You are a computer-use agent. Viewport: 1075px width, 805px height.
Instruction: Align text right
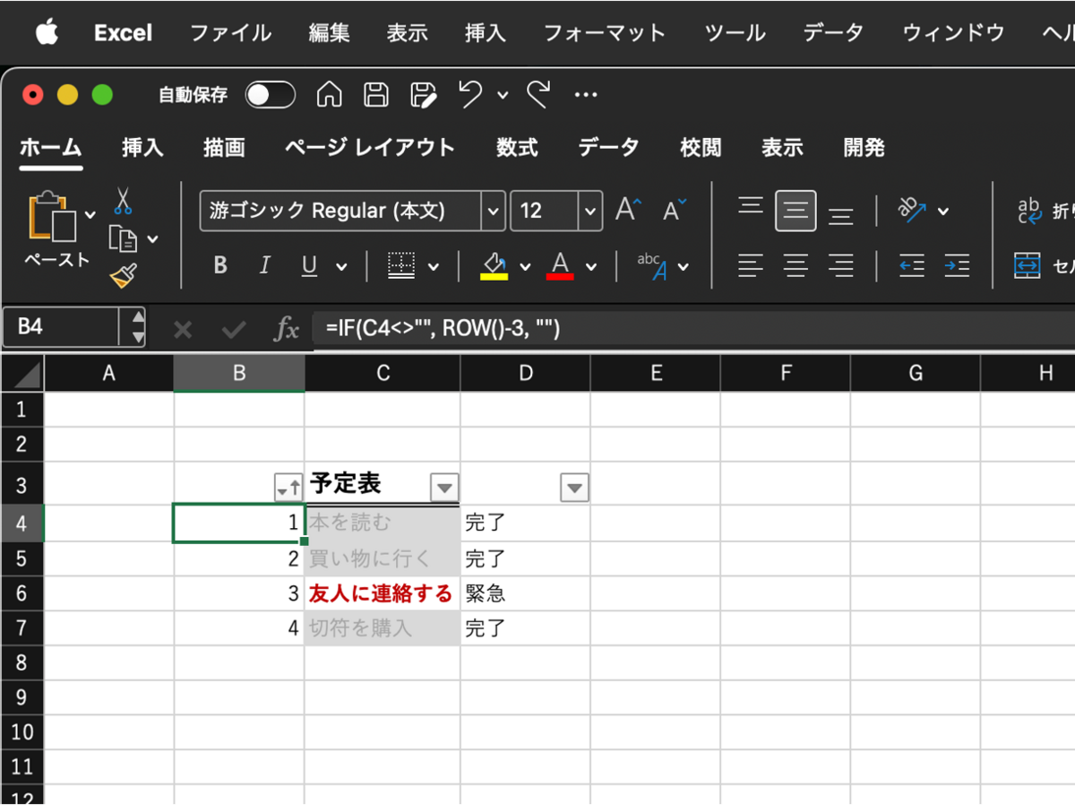tap(840, 265)
